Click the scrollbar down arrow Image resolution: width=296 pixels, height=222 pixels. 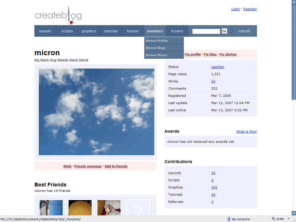[x=294, y=213]
